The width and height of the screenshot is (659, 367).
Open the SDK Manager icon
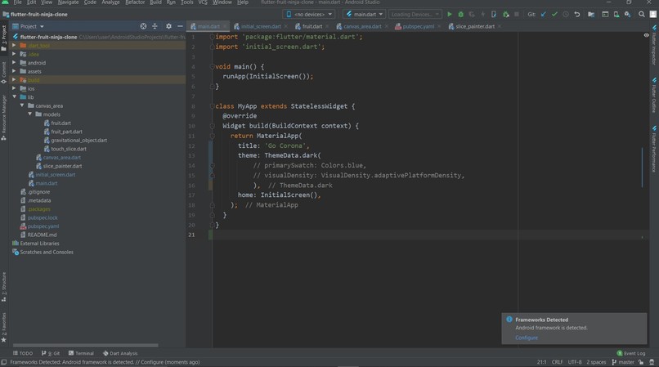[627, 14]
